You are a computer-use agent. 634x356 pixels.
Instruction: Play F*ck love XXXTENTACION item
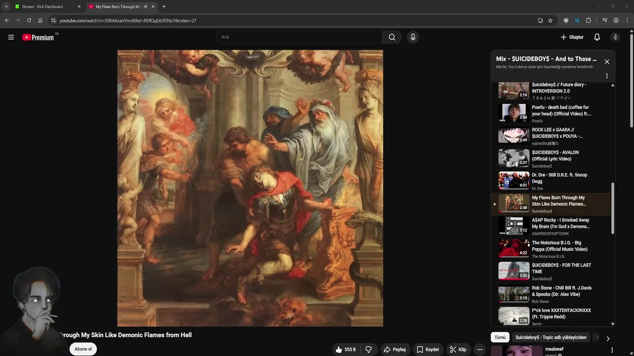tap(551, 316)
